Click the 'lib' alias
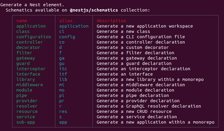Viewport: 224px width, 131px height. [x=63, y=79]
